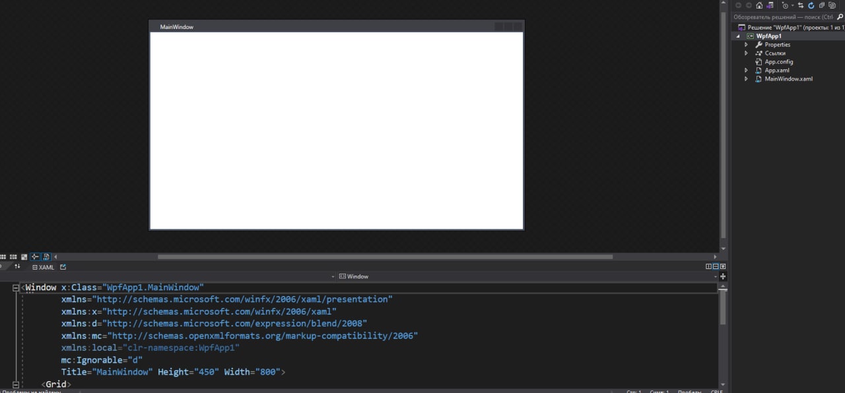
Task: Open the dropdown arrow next to the clock filter
Action: [792, 5]
